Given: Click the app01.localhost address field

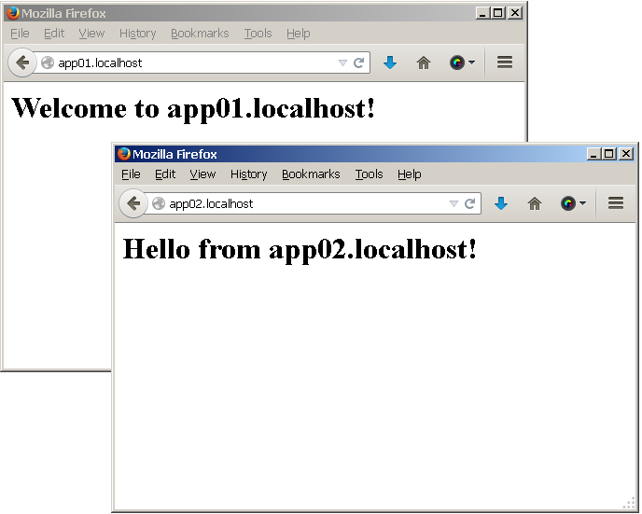Looking at the screenshot, I should (187, 63).
